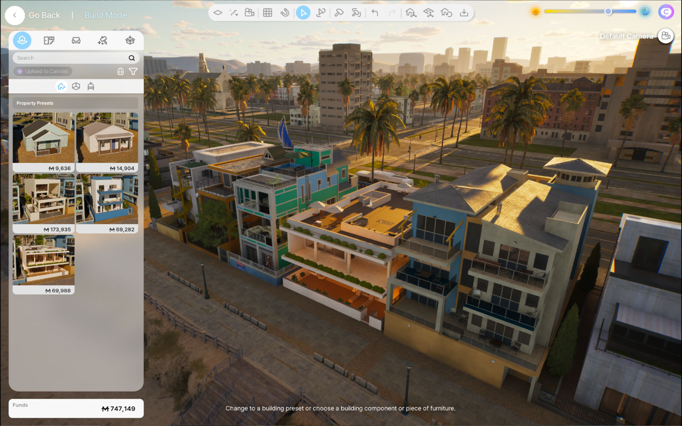682x426 pixels.
Task: Click the trash can delete icon
Action: [x=120, y=72]
